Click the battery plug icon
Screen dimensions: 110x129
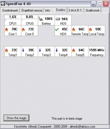(x=41, y=19)
